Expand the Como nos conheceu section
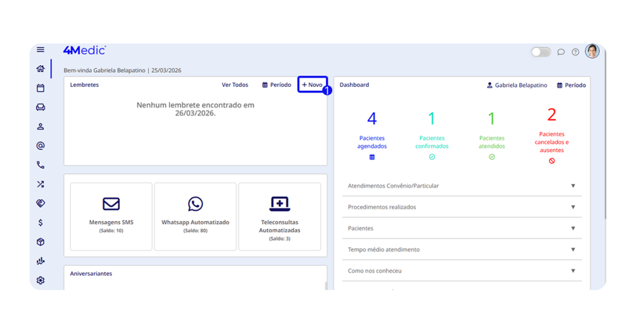This screenshot has height=334, width=636. click(x=461, y=271)
